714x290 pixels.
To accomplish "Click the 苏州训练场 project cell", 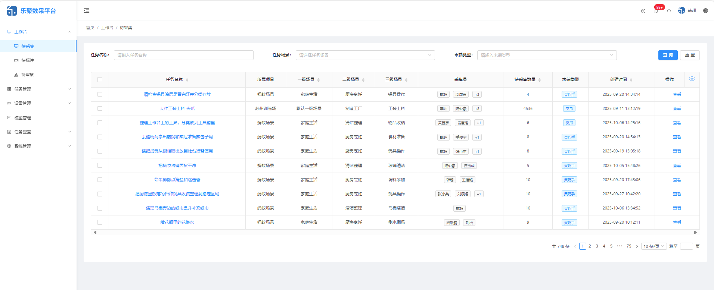I will (266, 108).
